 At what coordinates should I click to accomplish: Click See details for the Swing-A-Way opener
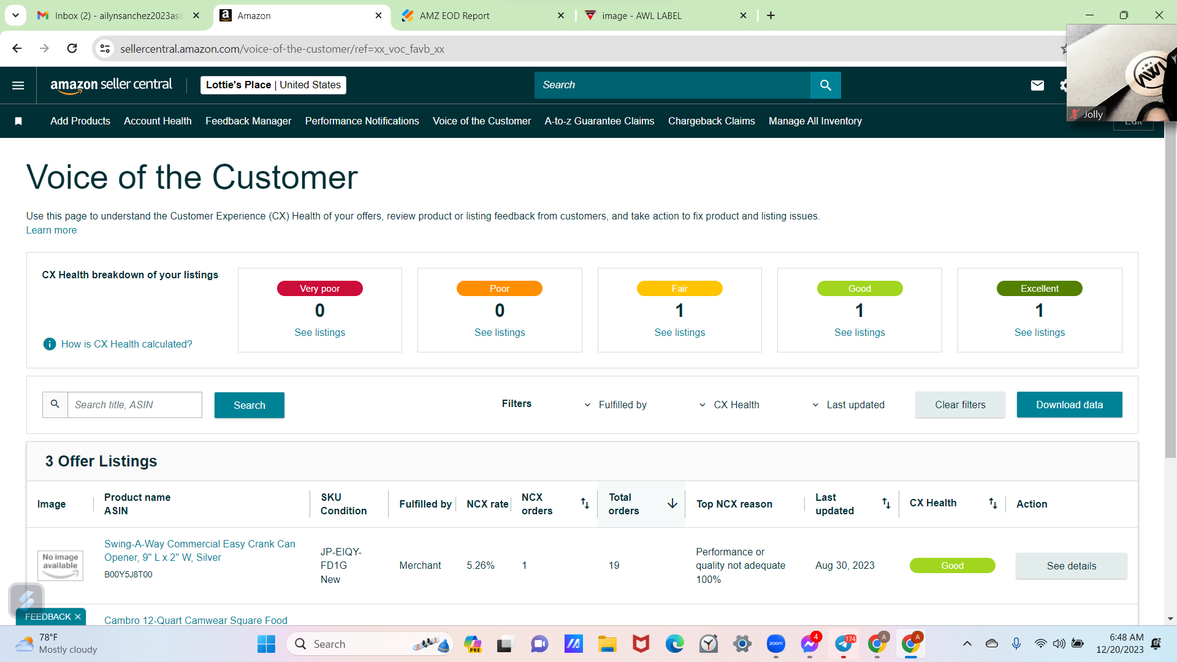click(1071, 566)
